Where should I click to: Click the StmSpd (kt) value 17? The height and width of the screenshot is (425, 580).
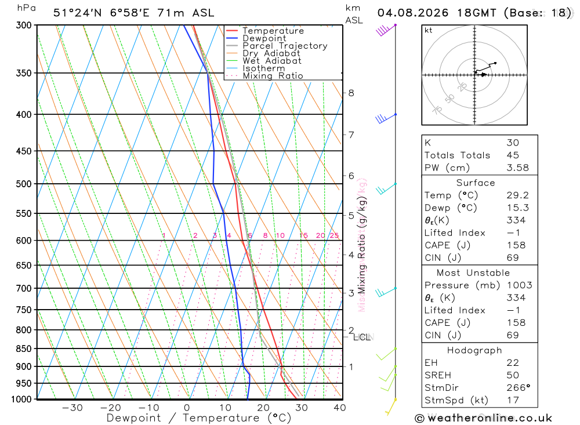click(x=513, y=400)
